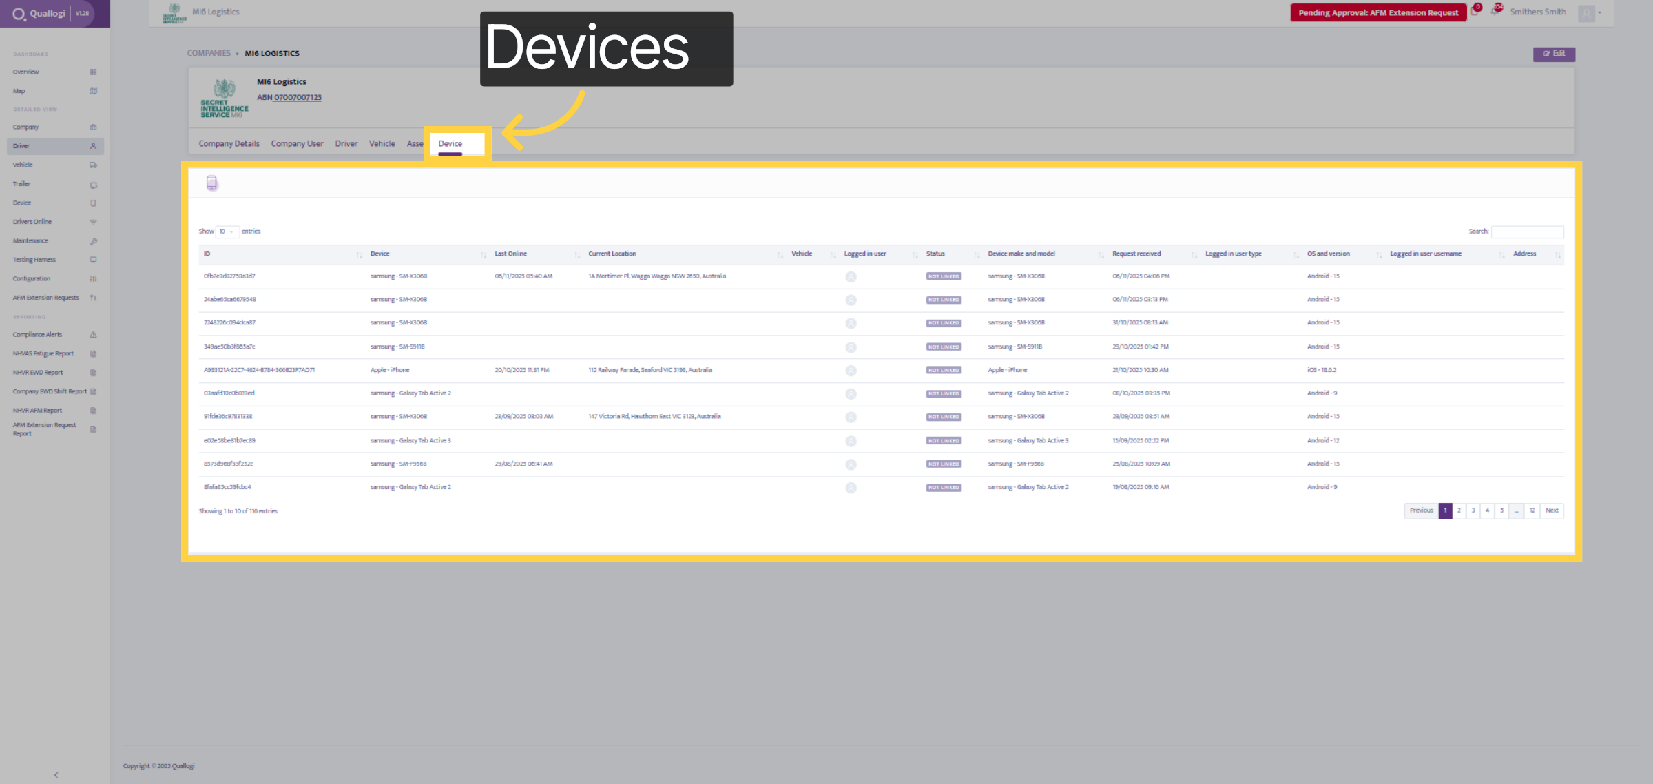
Task: Jump to page 5 of entries
Action: tap(1502, 511)
